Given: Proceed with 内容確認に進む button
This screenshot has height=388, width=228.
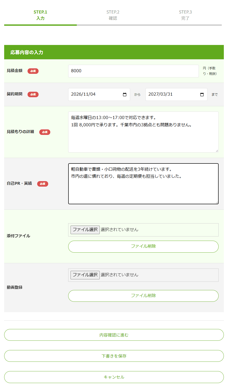Looking at the screenshot, I should pos(114,335).
